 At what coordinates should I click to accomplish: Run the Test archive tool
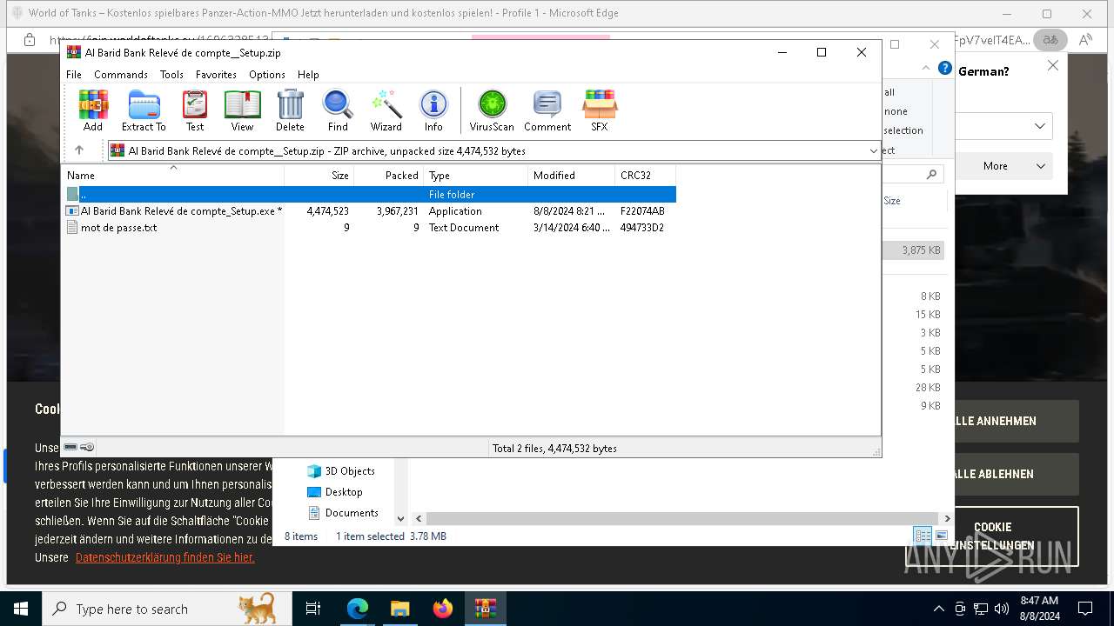195,111
